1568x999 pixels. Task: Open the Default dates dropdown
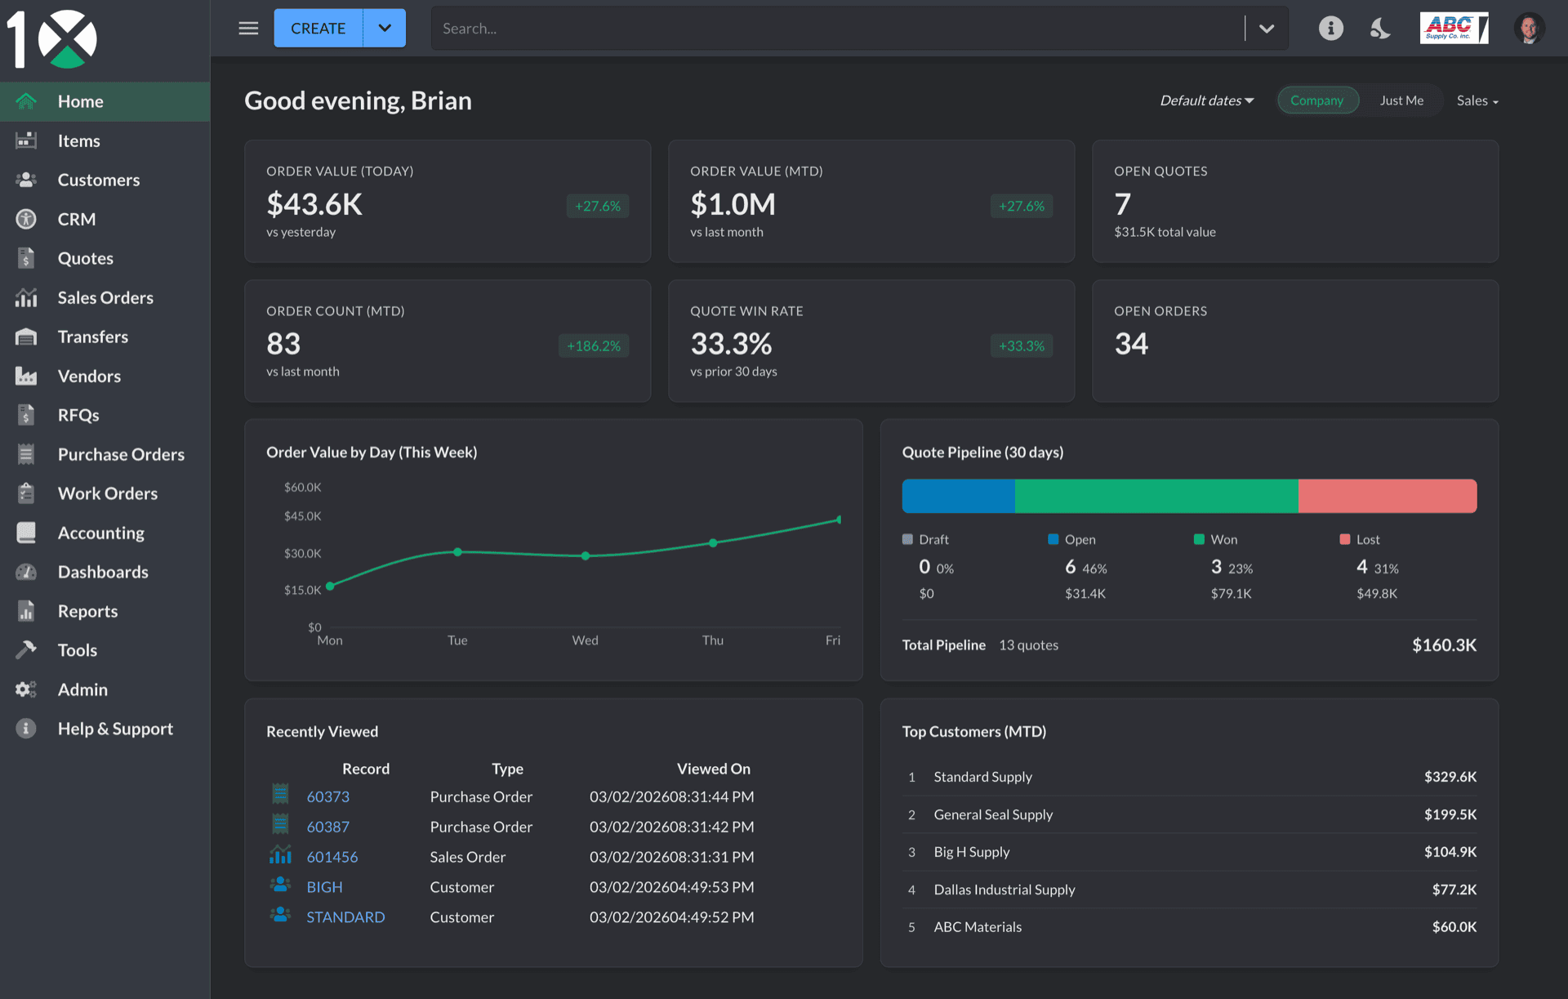click(1206, 100)
